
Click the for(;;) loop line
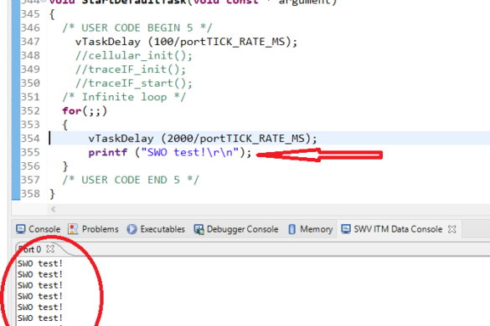coord(85,110)
